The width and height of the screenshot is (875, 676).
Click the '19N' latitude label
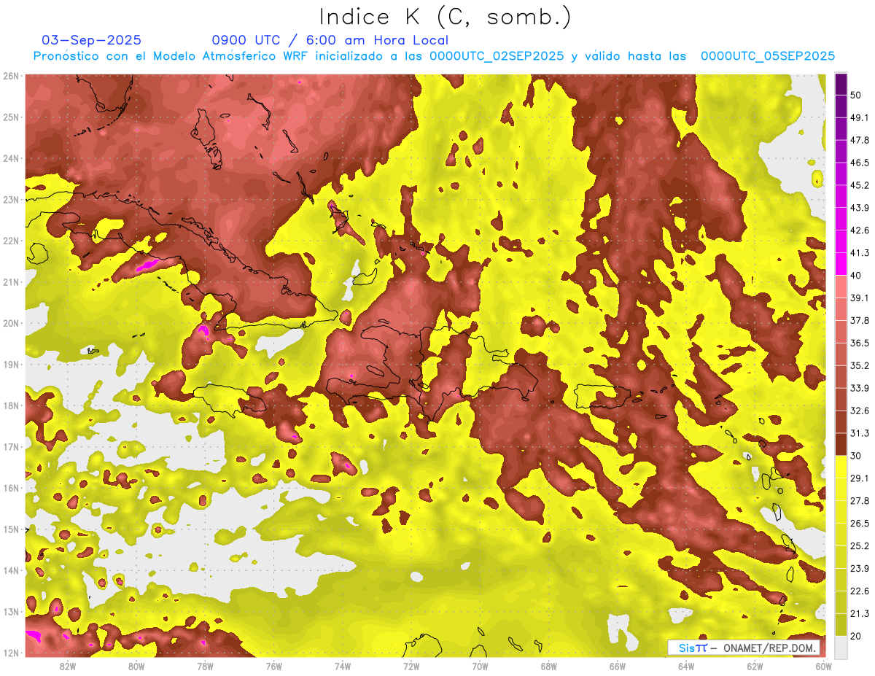[11, 364]
